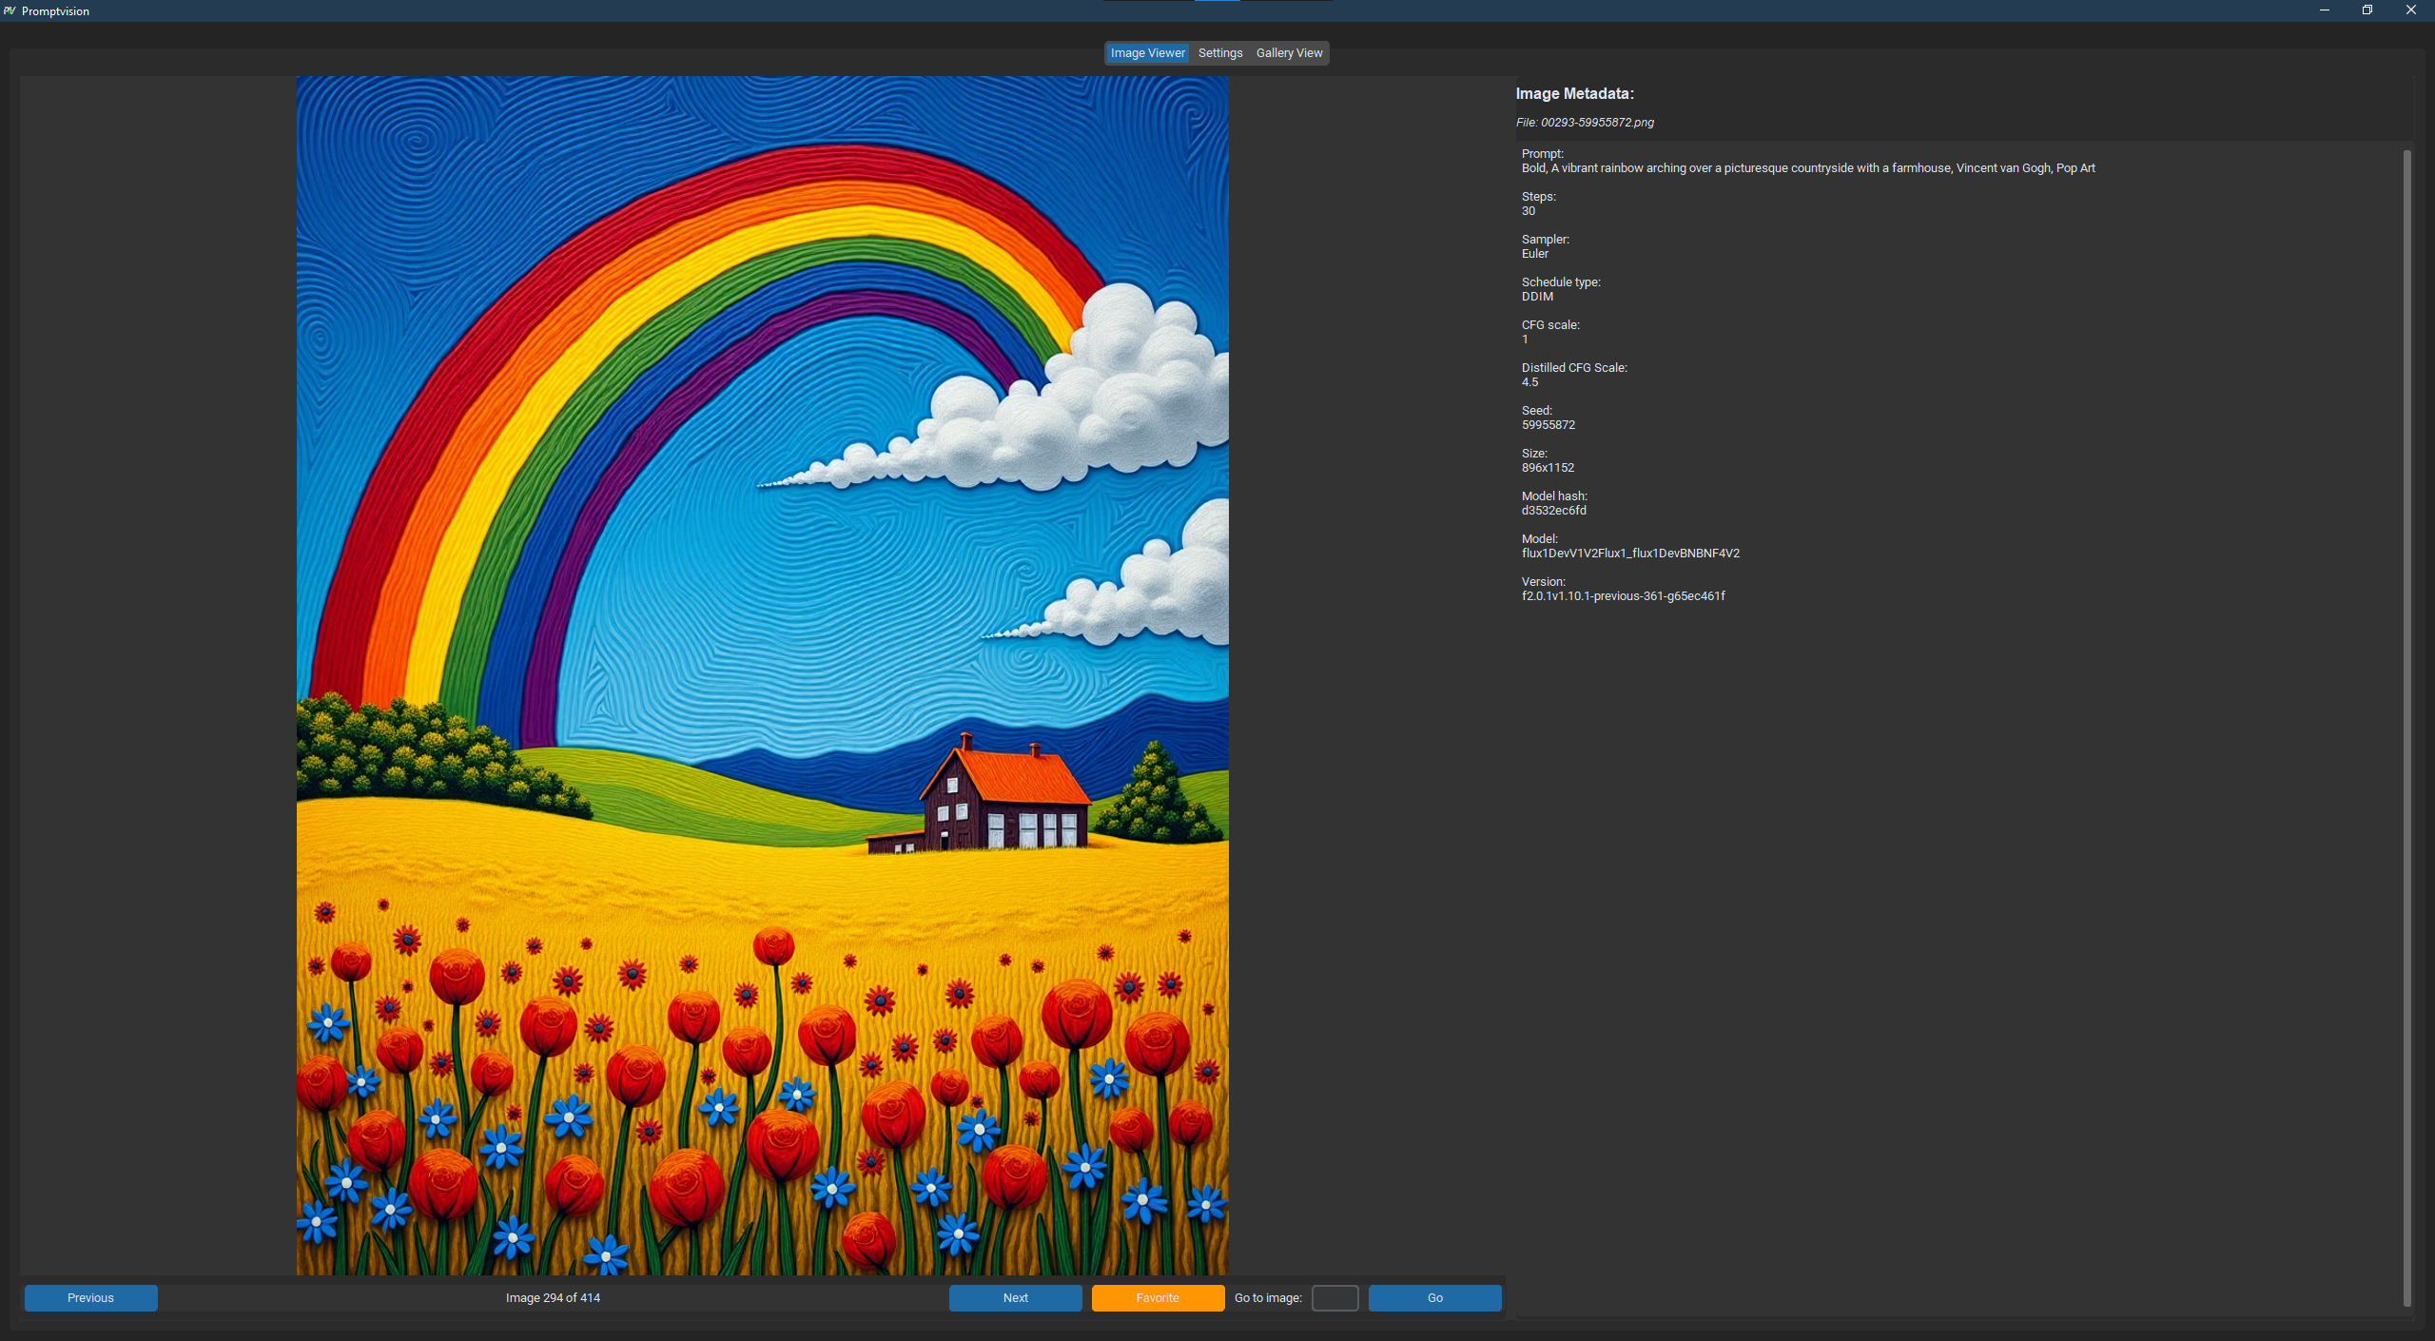Advance to the Next image

coord(1015,1297)
